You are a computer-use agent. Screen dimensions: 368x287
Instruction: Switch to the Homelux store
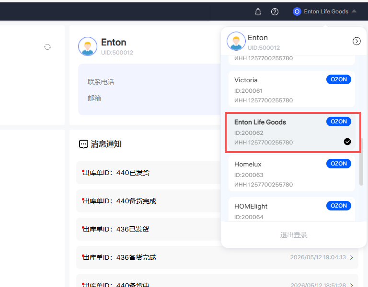292,173
